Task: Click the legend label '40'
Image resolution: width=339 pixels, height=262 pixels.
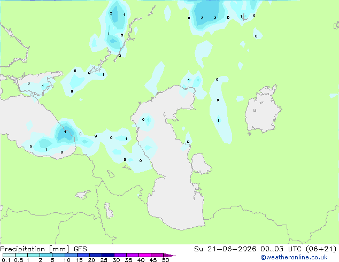Action: pyautogui.click(x=141, y=260)
